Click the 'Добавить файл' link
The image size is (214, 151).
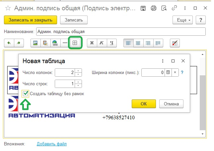click(52, 144)
